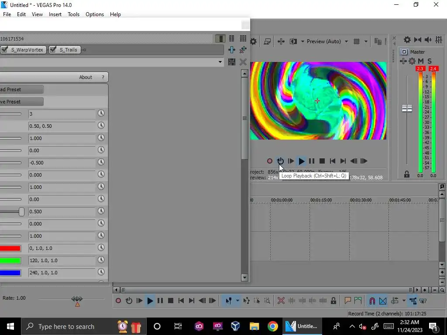This screenshot has width=447, height=335.
Task: Open the File menu
Action: tap(7, 14)
